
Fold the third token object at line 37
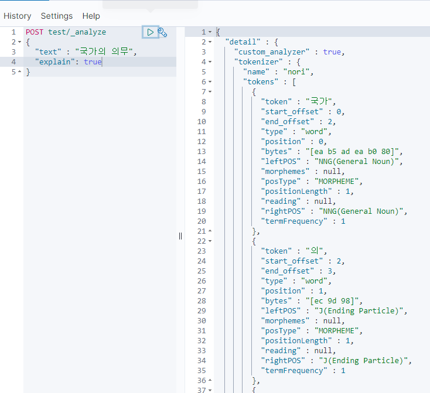(x=210, y=391)
